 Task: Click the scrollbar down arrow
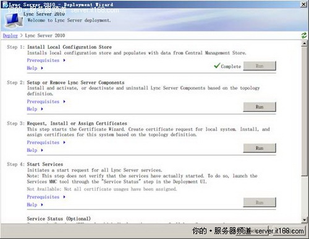(x=304, y=220)
